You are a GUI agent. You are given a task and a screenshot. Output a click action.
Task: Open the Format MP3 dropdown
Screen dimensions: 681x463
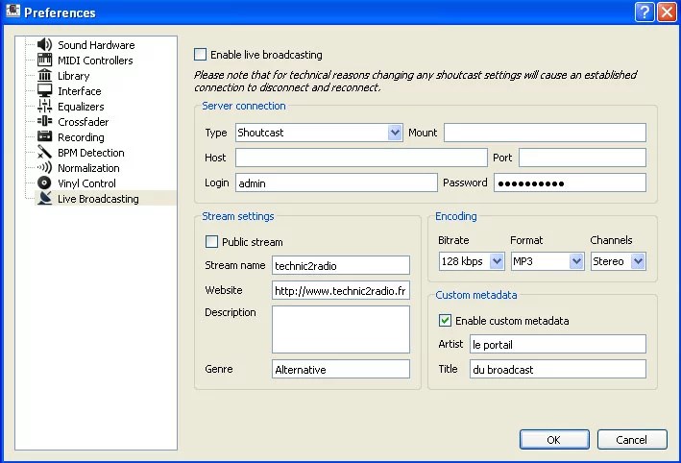pyautogui.click(x=547, y=261)
